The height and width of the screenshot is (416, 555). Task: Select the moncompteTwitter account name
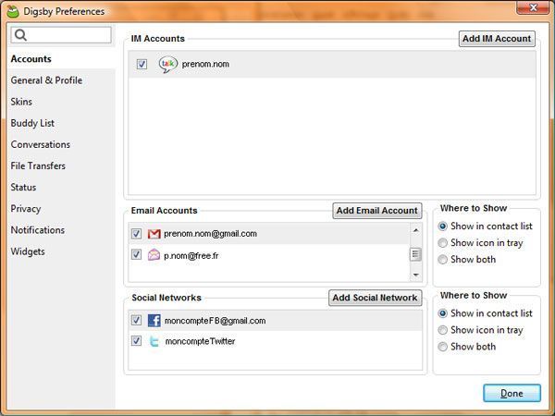[x=200, y=341]
